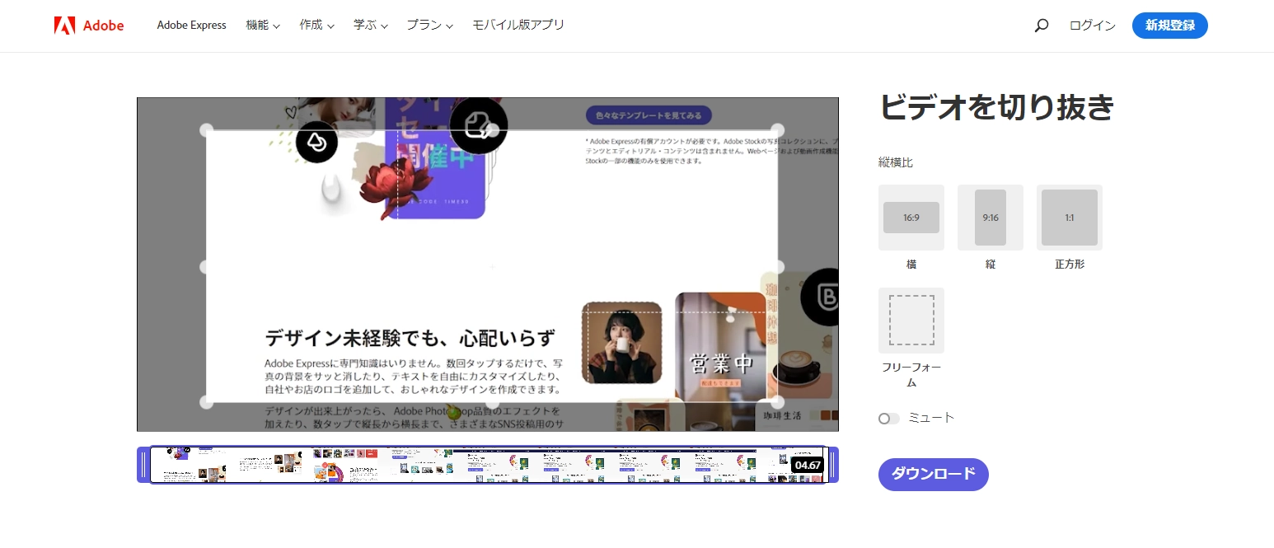Click the Adobe Express nav item

[x=191, y=25]
